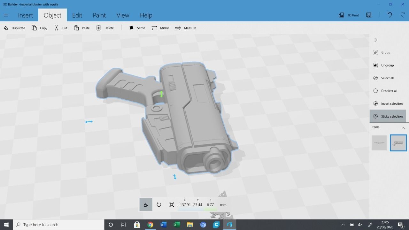
Task: Switch to the Paint tab
Action: [x=99, y=15]
